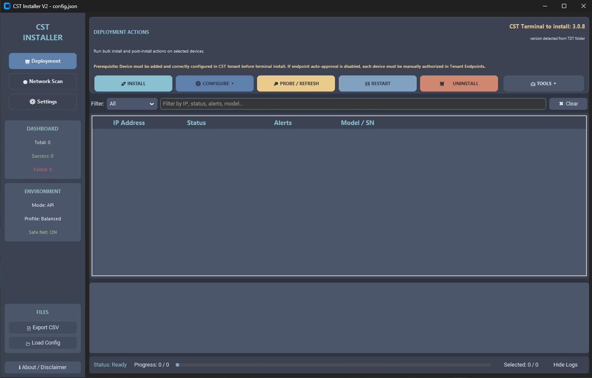Screen dimensions: 592x378
Task: Switch to the Network Scan page
Action: (x=43, y=81)
